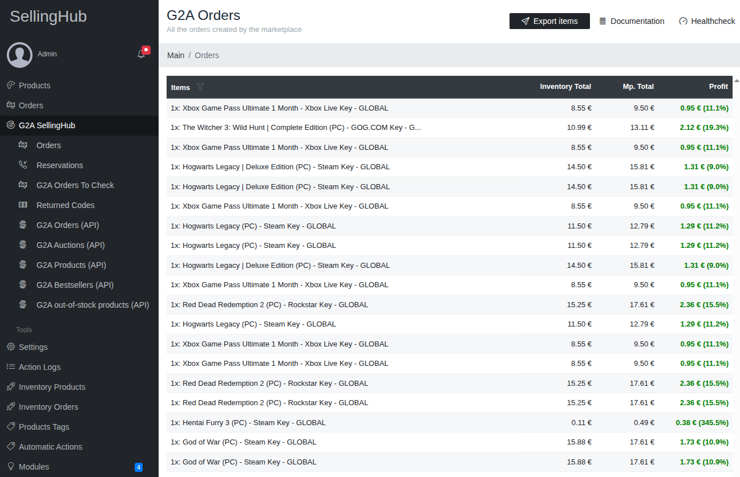Click the Products sidebar icon

[x=10, y=85]
